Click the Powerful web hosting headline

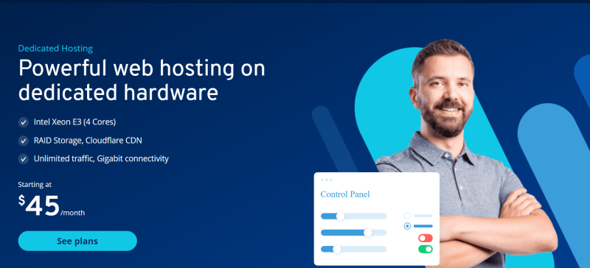pos(142,80)
